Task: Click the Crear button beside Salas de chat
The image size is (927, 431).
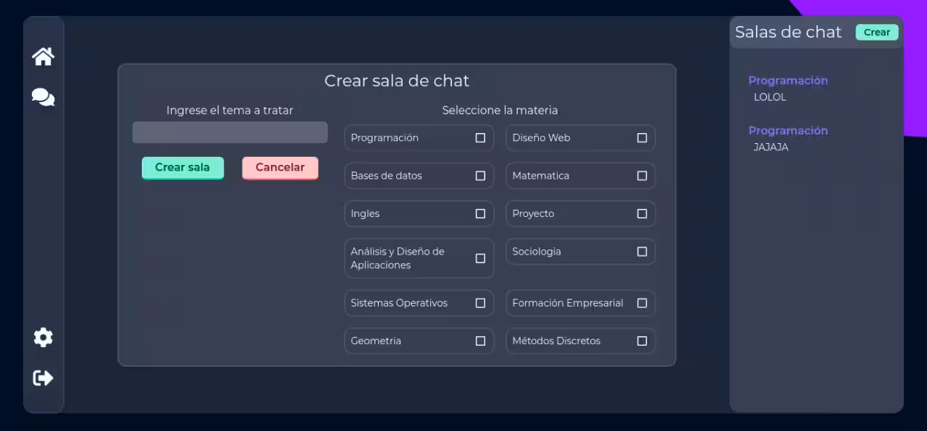Action: pyautogui.click(x=876, y=33)
